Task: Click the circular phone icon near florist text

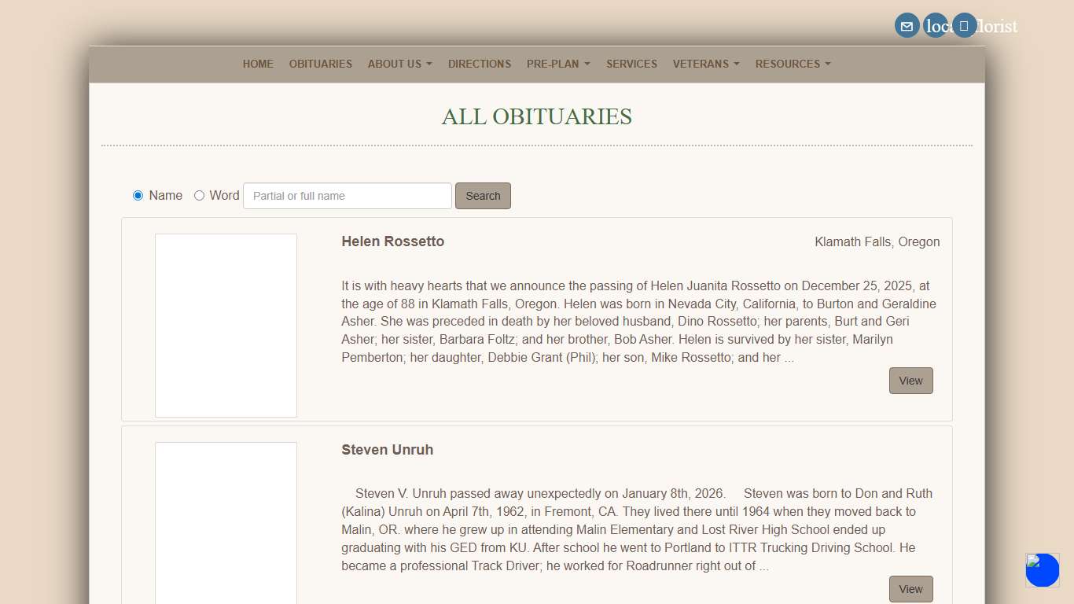Action: [964, 25]
